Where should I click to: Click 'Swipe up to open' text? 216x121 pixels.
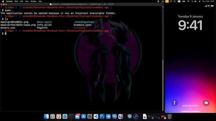click(x=190, y=106)
